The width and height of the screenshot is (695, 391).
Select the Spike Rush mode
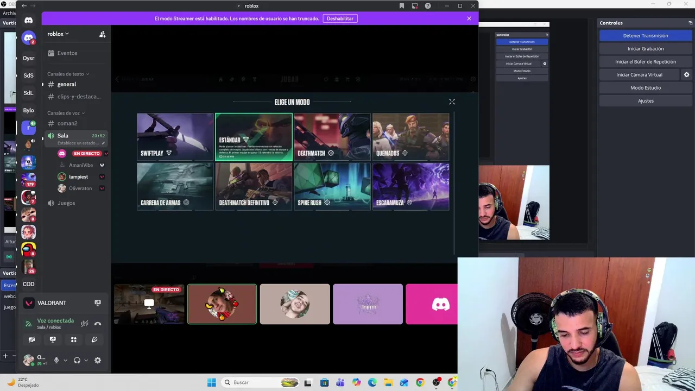click(332, 186)
